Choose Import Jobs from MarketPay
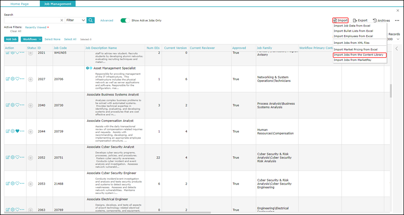 coord(352,60)
